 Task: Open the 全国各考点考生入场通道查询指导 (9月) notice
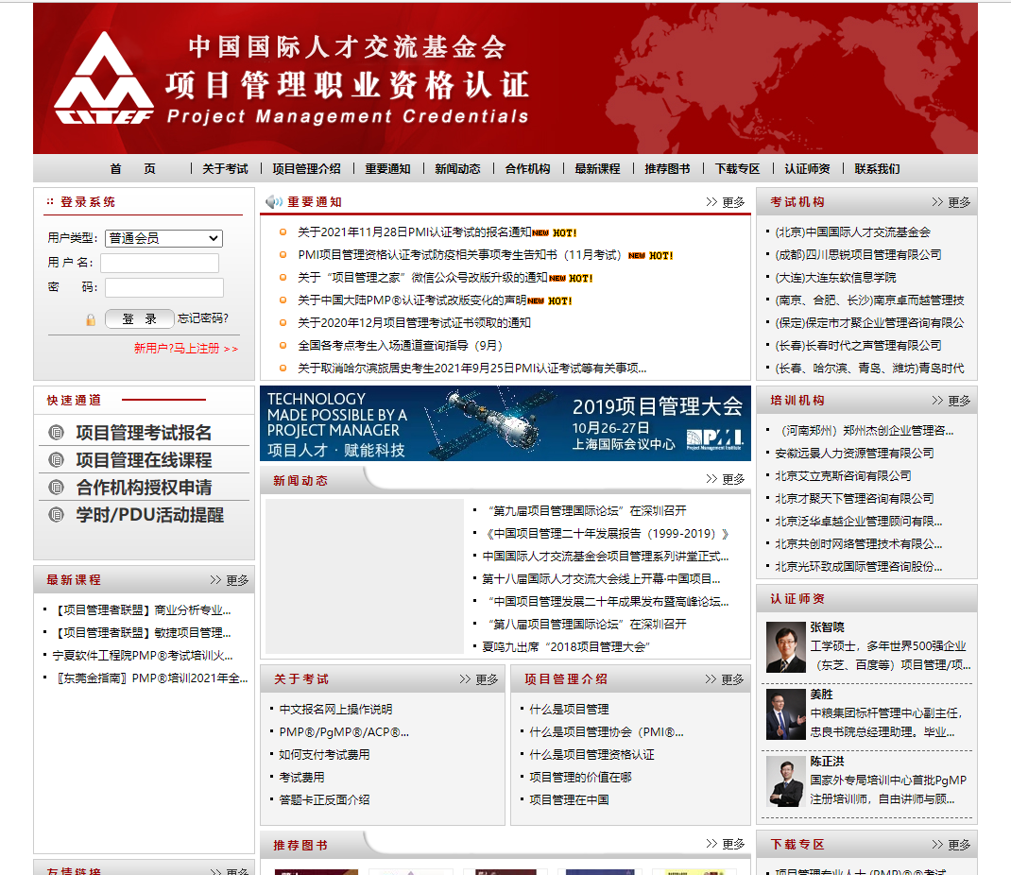click(400, 345)
